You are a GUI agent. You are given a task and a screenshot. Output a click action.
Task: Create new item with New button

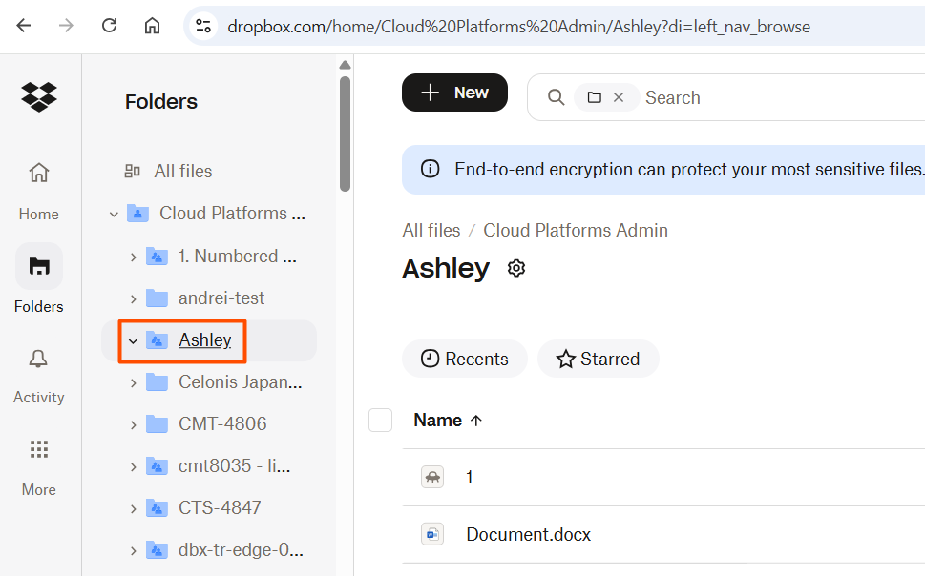pyautogui.click(x=454, y=93)
